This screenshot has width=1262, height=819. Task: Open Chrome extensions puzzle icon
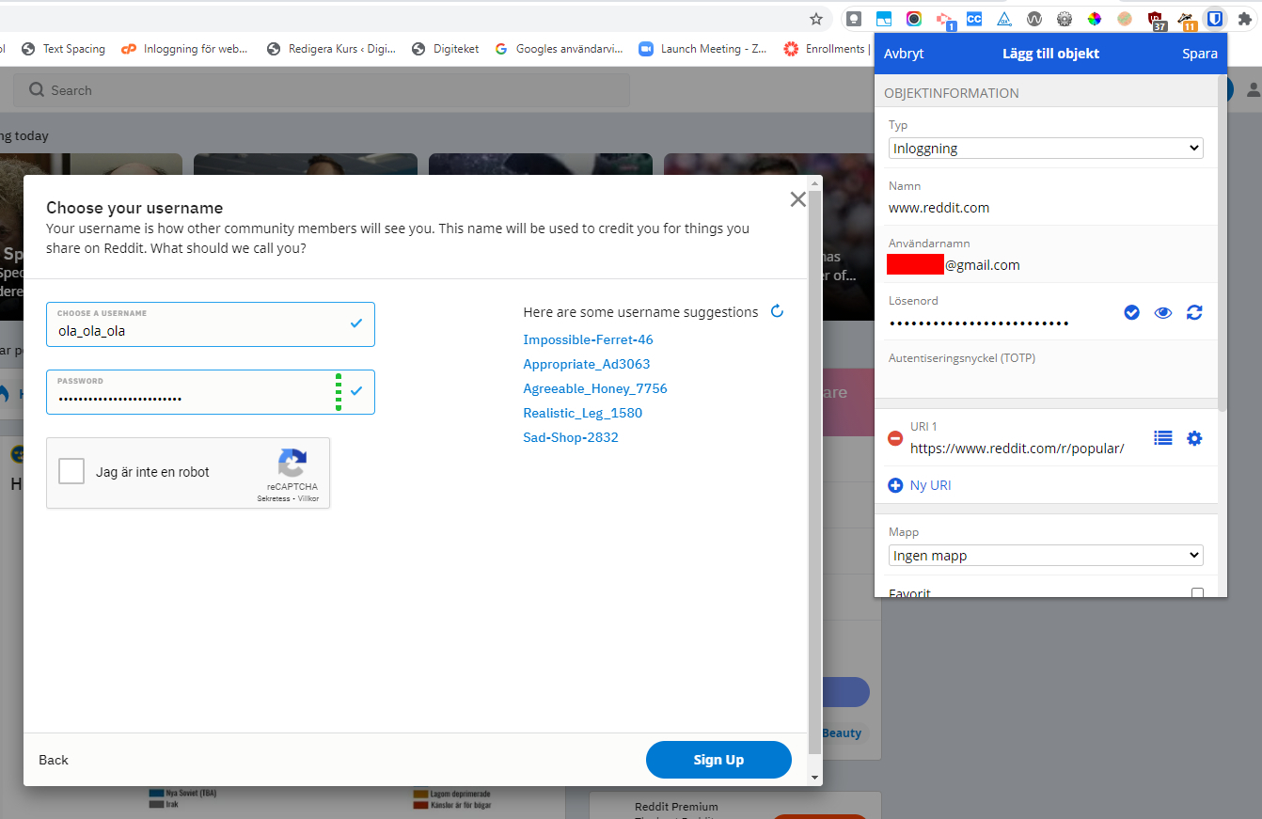tap(1245, 19)
